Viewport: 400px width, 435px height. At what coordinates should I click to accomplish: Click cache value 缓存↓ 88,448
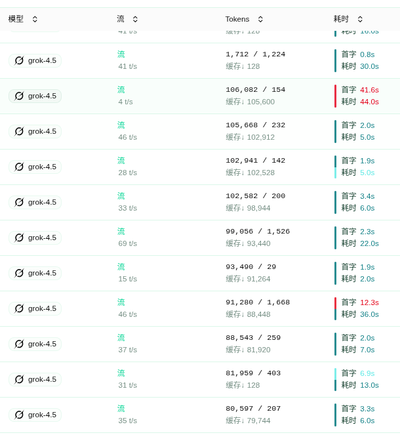click(x=248, y=314)
